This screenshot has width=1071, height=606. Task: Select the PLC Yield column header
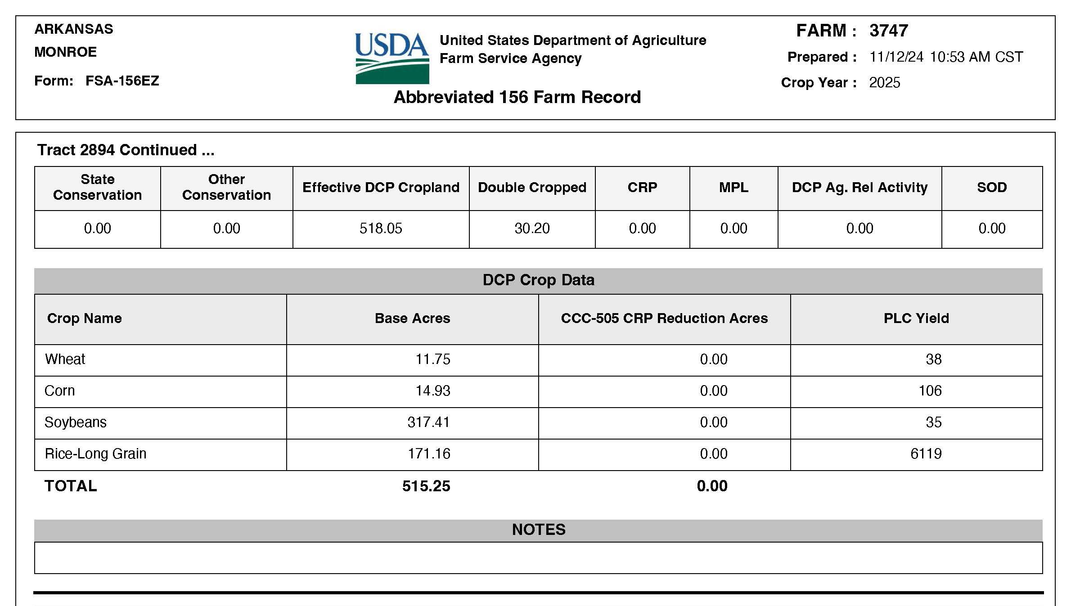[916, 319]
